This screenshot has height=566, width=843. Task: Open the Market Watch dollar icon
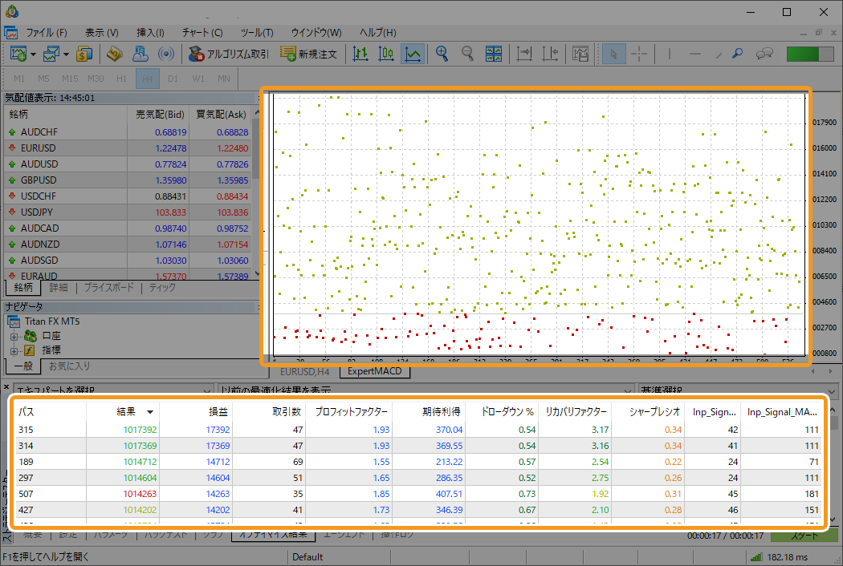tap(84, 54)
